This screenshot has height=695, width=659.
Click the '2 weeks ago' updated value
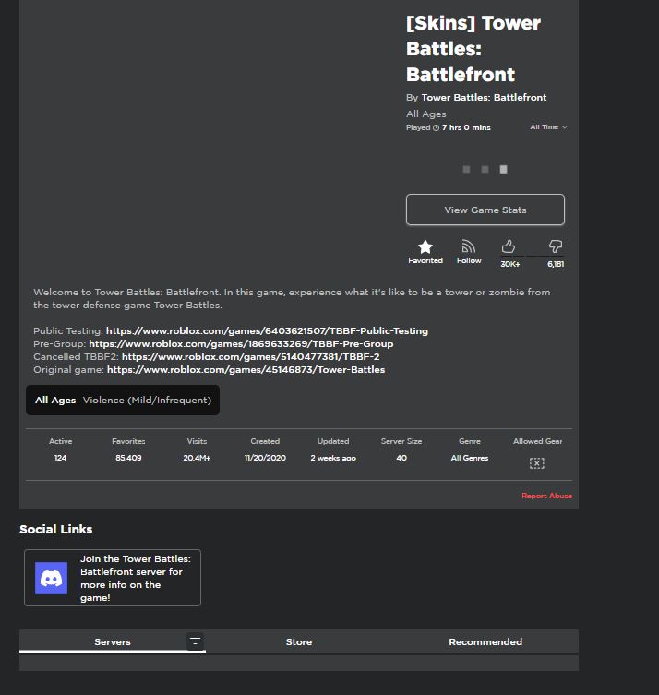(333, 458)
